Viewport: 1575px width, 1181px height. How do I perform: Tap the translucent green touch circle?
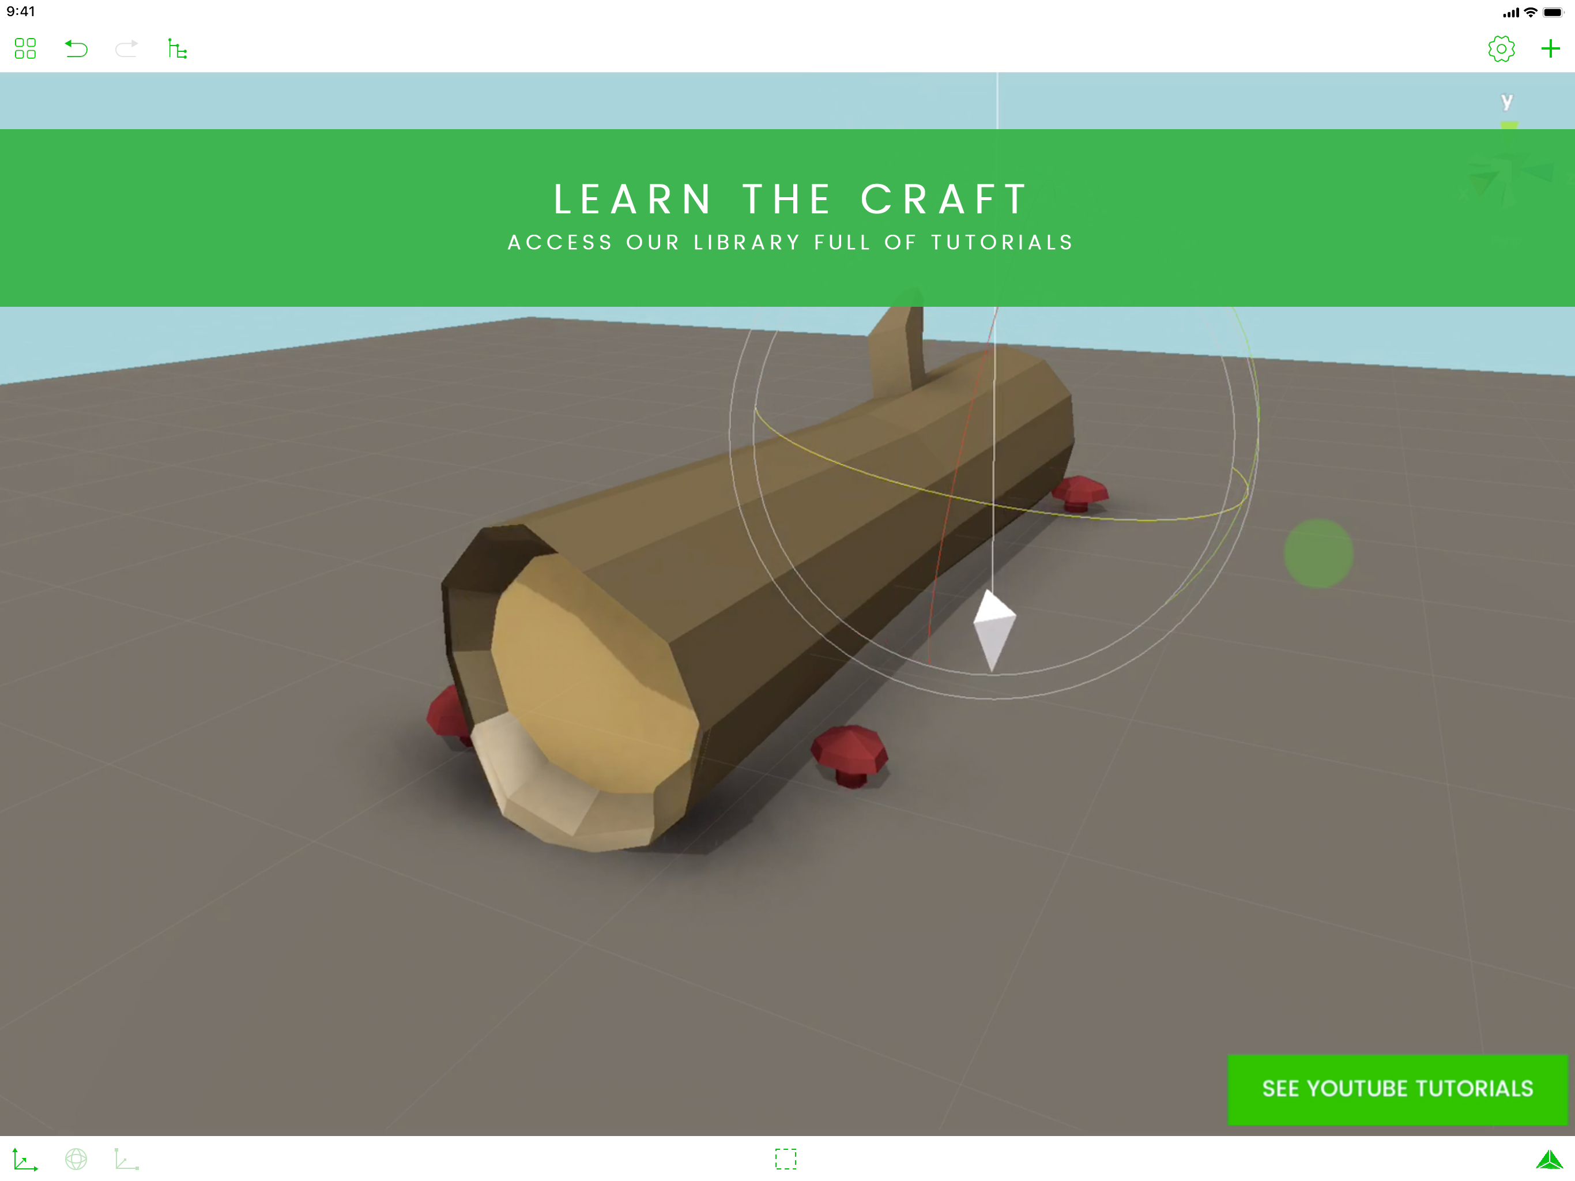pos(1318,553)
